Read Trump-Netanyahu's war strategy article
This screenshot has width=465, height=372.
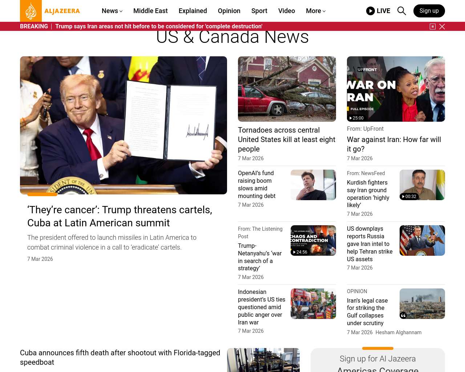click(260, 257)
